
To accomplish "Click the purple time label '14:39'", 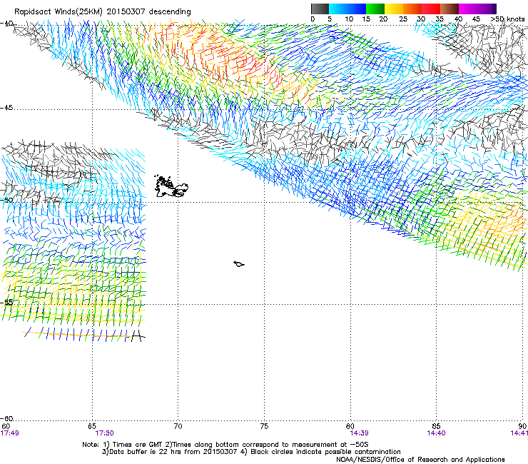I will 359,433.
